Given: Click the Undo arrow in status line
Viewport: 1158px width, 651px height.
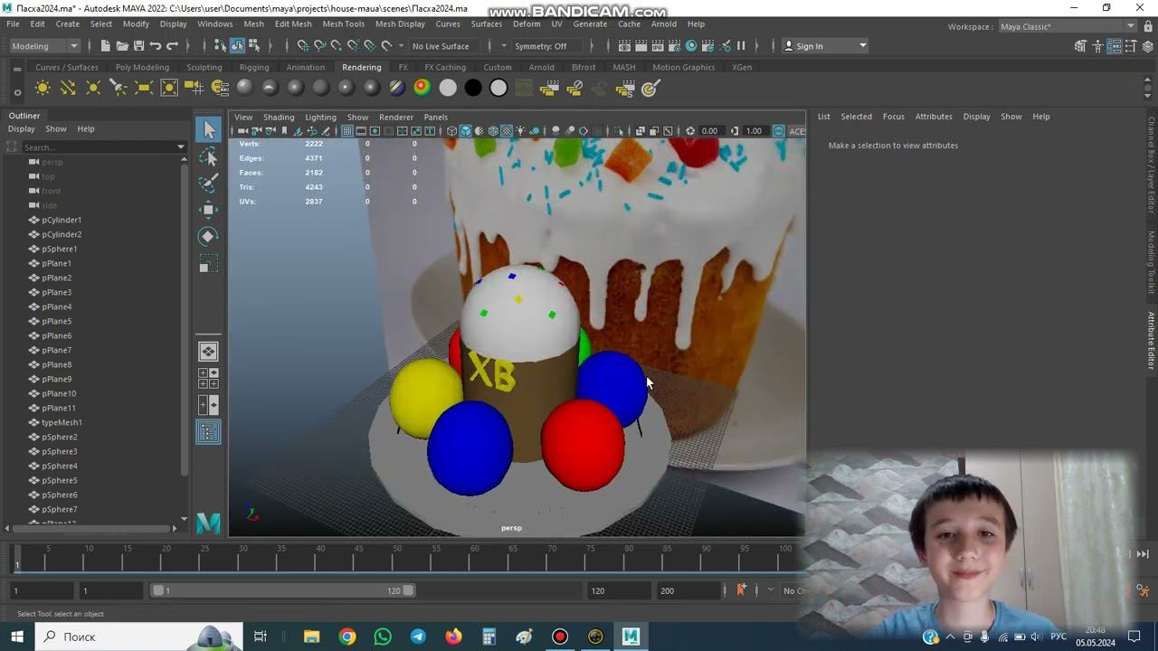Looking at the screenshot, I should (x=156, y=46).
